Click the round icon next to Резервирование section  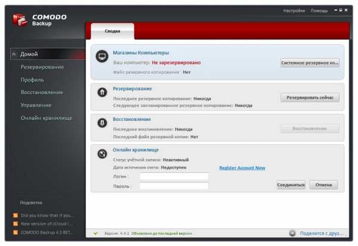pyautogui.click(x=102, y=92)
